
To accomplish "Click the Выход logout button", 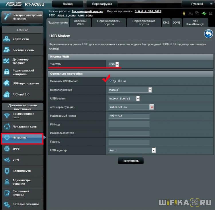I will [x=68, y=4].
